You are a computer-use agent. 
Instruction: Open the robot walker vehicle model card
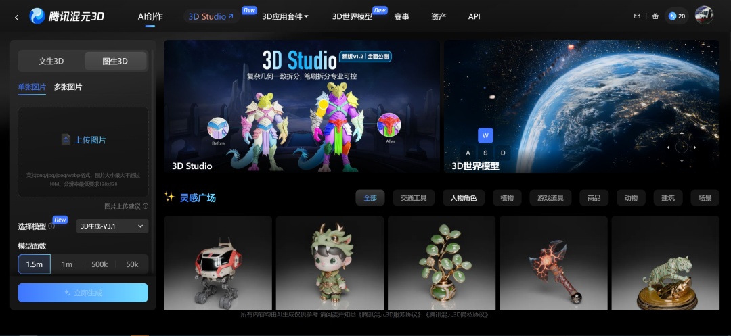click(218, 263)
